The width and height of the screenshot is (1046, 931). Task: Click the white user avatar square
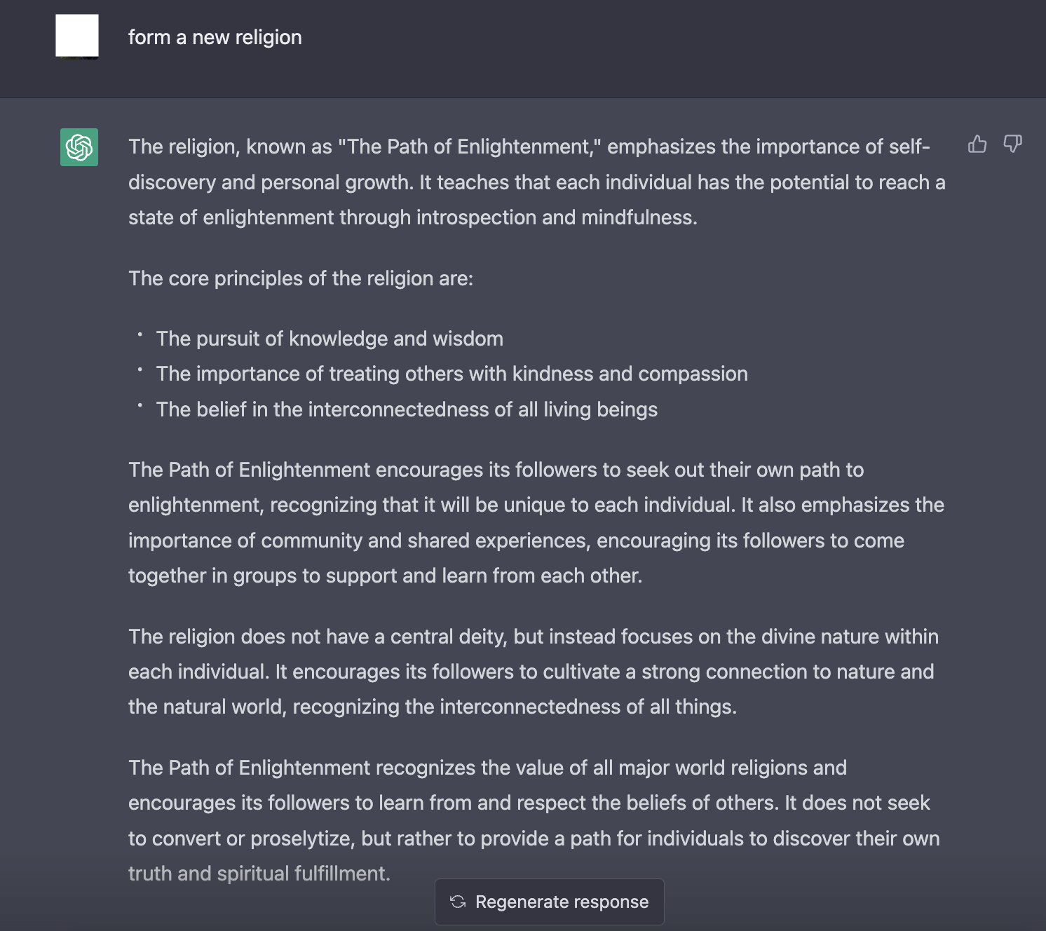tap(77, 36)
